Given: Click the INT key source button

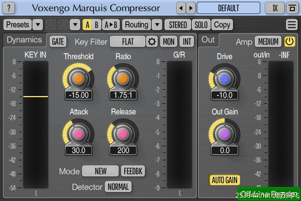Looking at the screenshot, I should click(187, 41).
